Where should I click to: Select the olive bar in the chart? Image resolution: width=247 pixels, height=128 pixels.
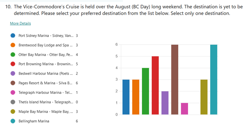coord(204,97)
